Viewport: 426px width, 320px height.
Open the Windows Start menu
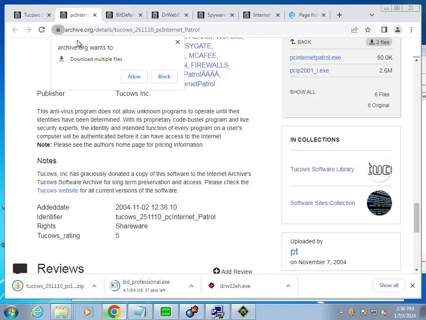(11, 312)
